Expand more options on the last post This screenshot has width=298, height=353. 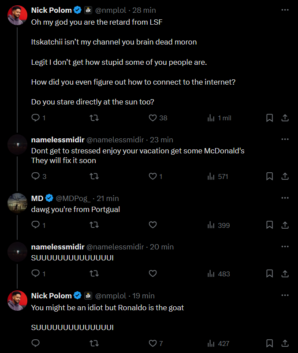[x=285, y=295]
